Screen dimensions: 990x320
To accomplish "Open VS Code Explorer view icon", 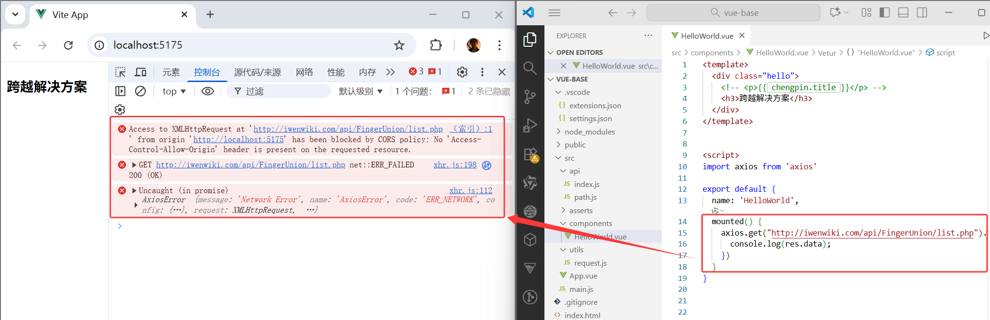I will (x=530, y=40).
